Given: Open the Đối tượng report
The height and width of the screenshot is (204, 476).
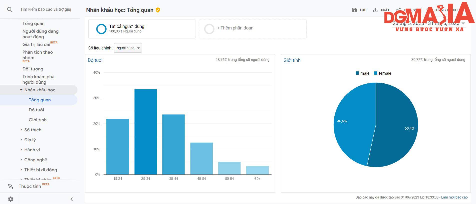Looking at the screenshot, I should tap(33, 69).
